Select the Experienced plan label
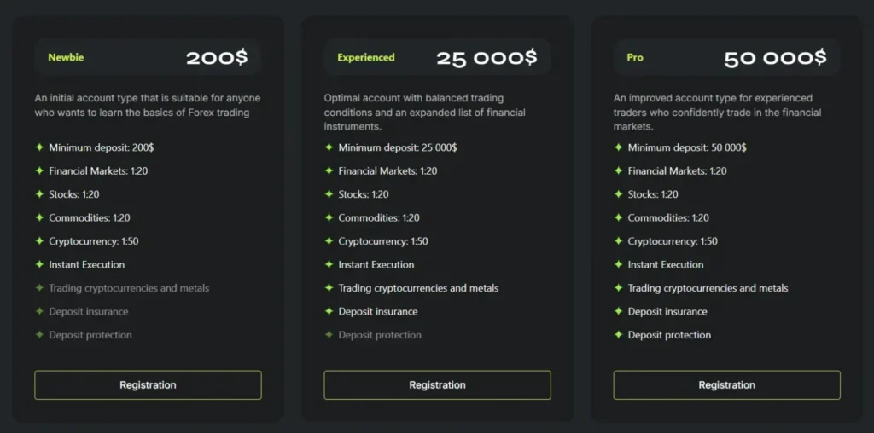The image size is (874, 433). [x=366, y=58]
